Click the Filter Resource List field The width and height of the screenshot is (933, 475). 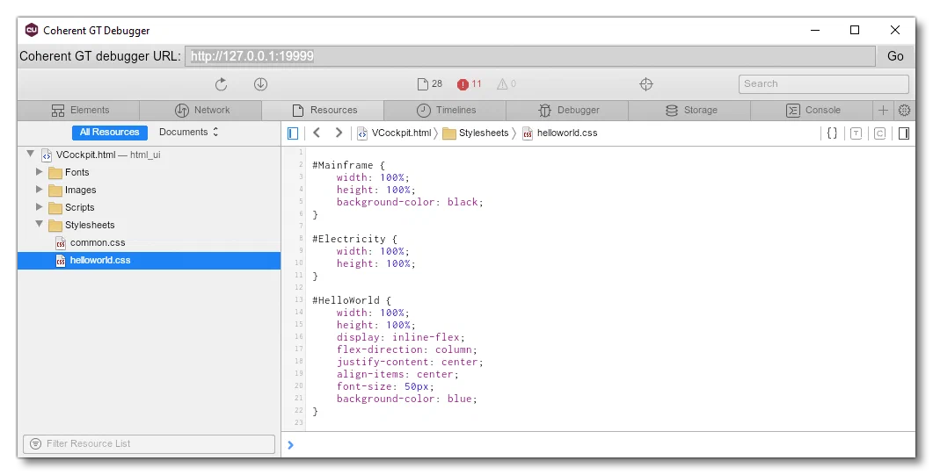pyautogui.click(x=149, y=443)
